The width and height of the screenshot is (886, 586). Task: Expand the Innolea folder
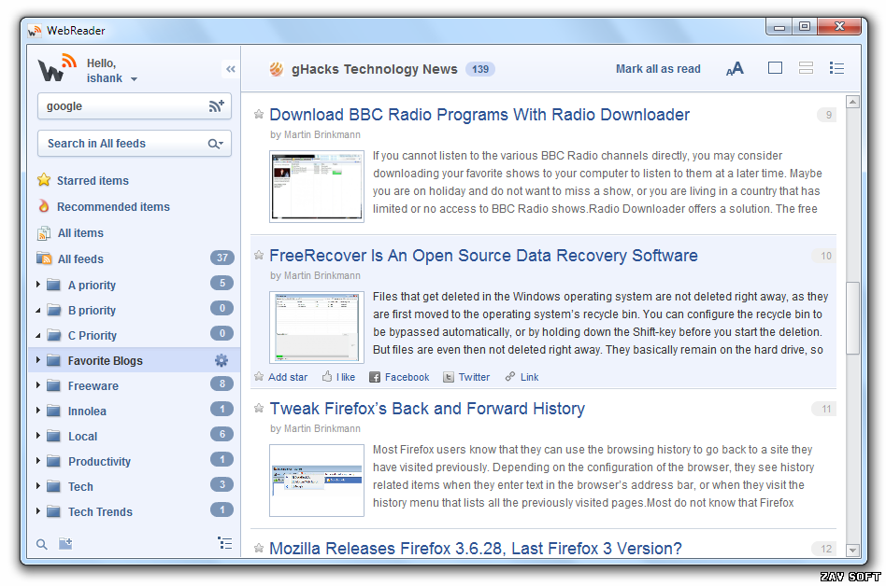tap(38, 410)
